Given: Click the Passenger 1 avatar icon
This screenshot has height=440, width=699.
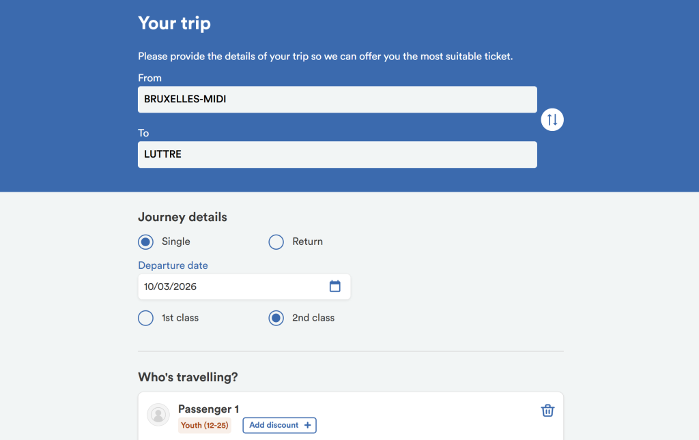Looking at the screenshot, I should pyautogui.click(x=158, y=415).
